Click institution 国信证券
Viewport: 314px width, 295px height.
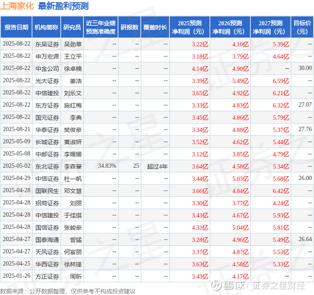pos(47,228)
